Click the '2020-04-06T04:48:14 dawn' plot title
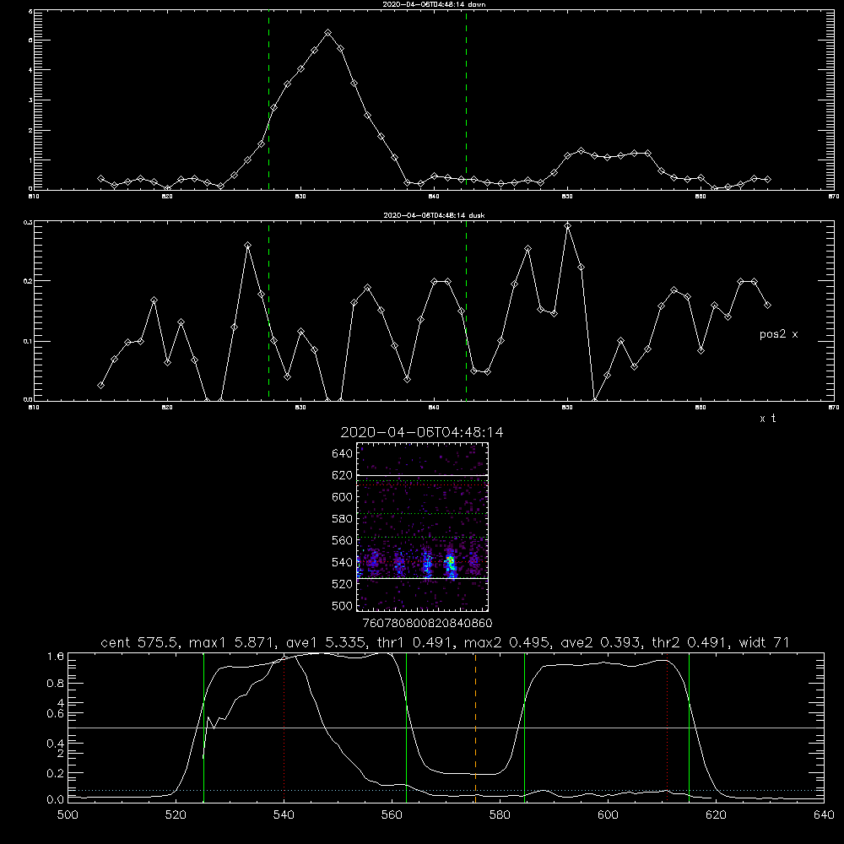The height and width of the screenshot is (844, 844). tap(434, 4)
